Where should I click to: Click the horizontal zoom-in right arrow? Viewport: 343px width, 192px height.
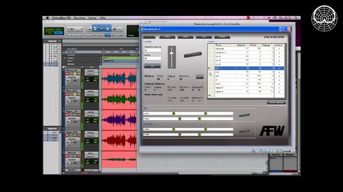(x=81, y=28)
